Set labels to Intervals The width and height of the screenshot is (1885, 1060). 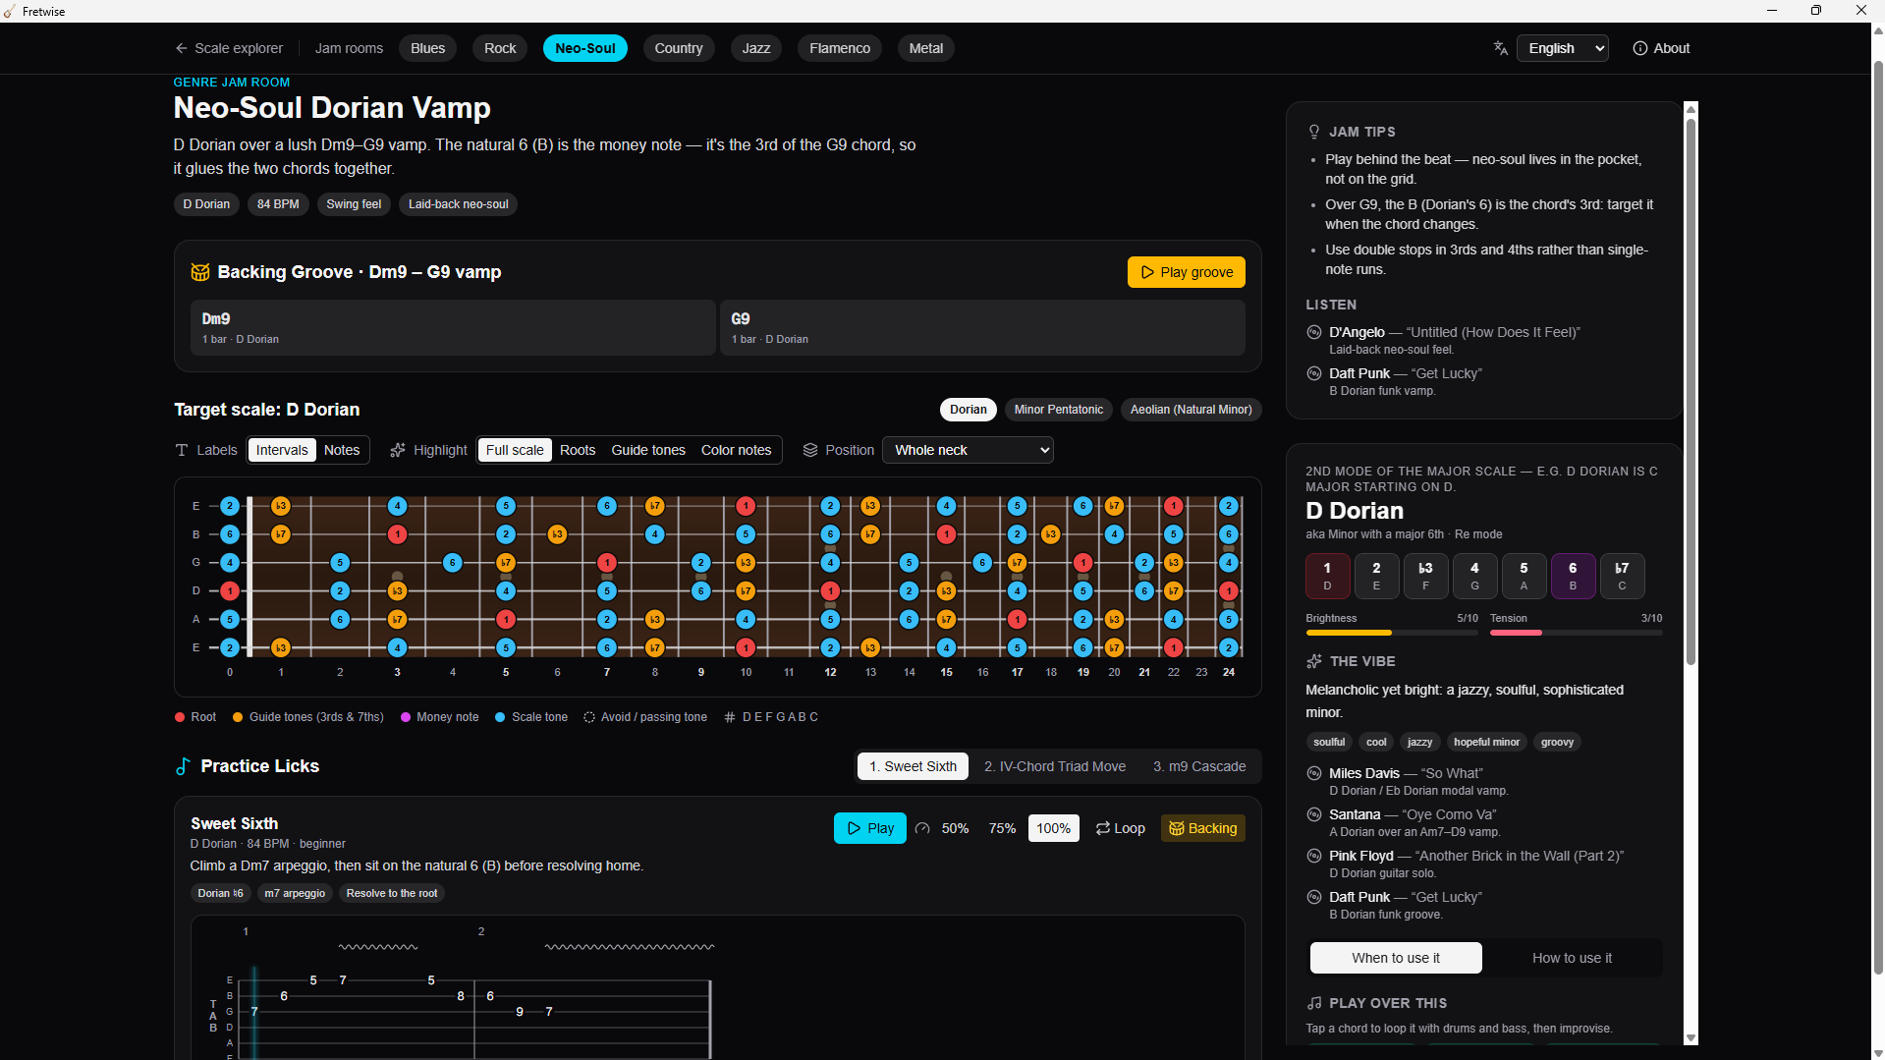click(x=282, y=450)
